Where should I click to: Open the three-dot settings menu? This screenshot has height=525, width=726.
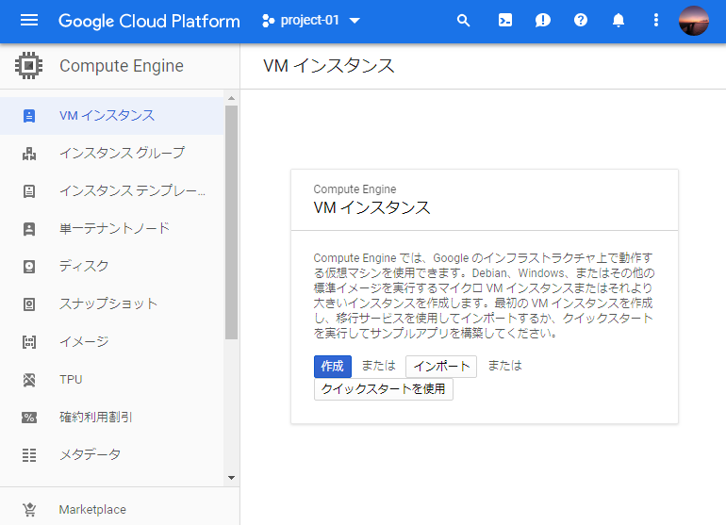[x=655, y=21]
